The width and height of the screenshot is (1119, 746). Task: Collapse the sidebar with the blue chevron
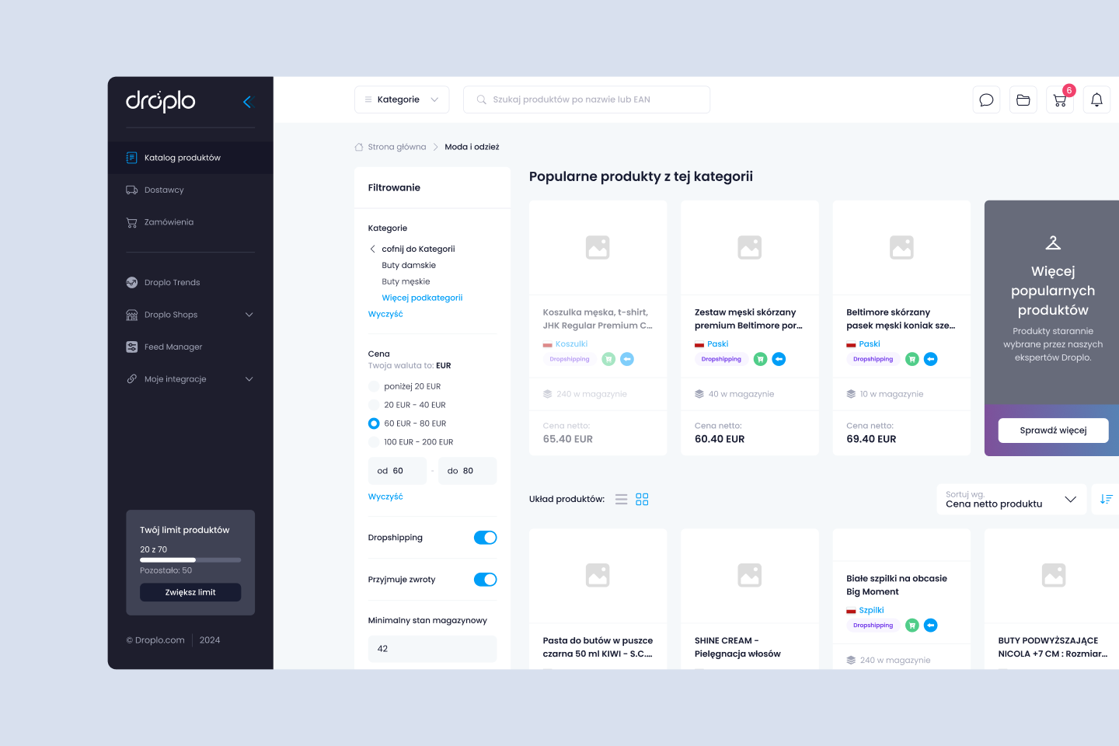(248, 102)
